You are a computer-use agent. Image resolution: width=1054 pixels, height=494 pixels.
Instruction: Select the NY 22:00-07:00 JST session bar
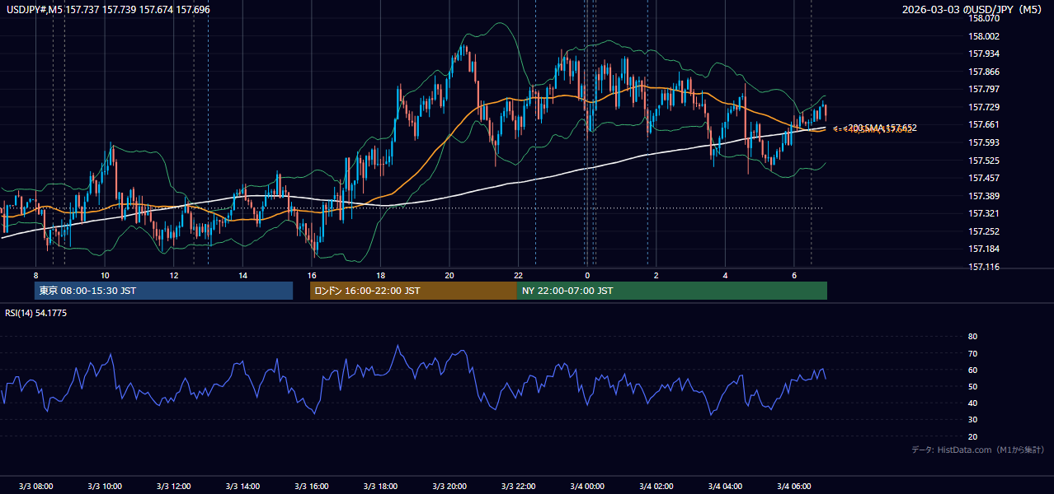[x=672, y=291]
